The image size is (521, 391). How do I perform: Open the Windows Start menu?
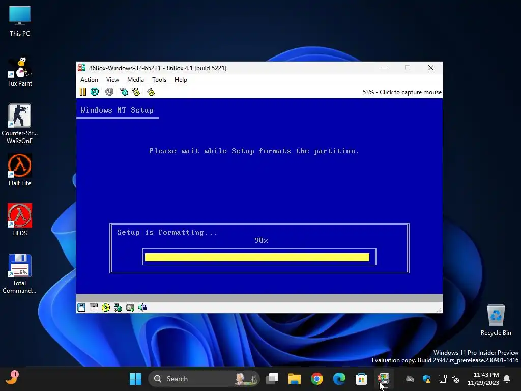135,379
